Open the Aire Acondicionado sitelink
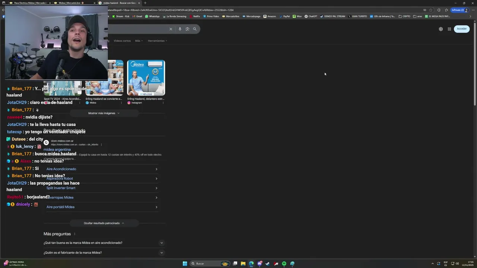 pos(61,169)
